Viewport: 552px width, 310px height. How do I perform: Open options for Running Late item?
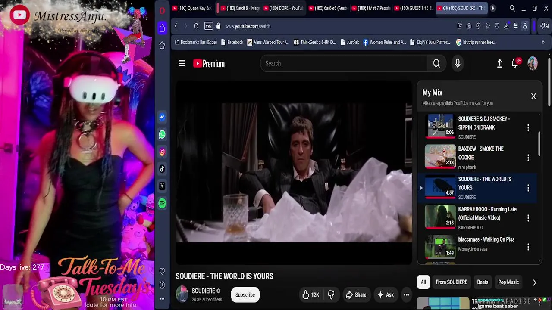528,218
